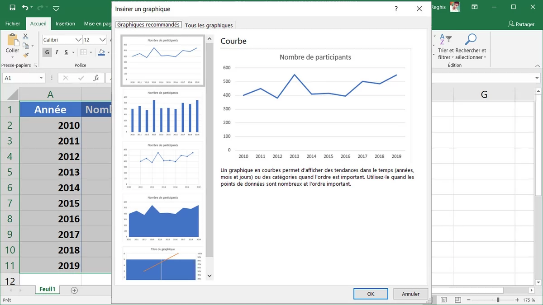Toggle italic I formatting button
Image resolution: width=543 pixels, height=305 pixels.
[57, 52]
